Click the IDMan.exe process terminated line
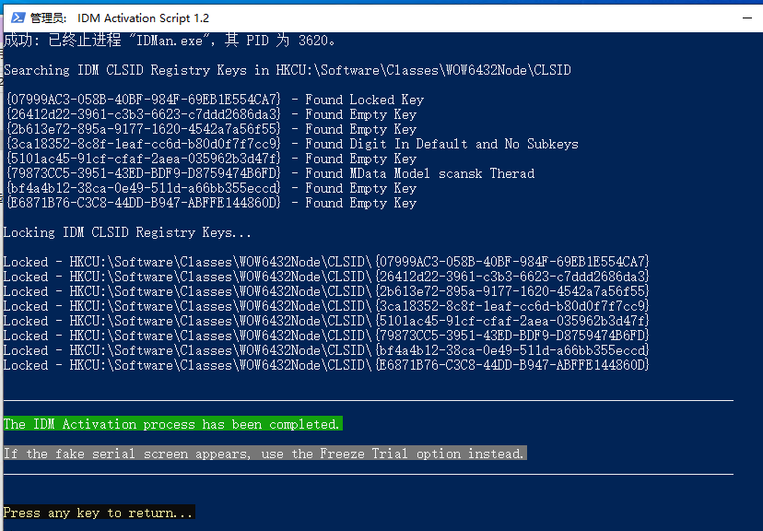 (x=171, y=41)
